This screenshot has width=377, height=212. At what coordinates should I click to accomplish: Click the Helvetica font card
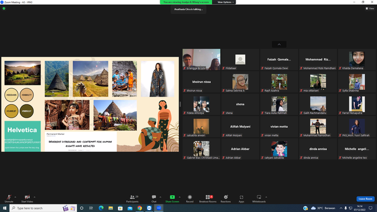click(x=22, y=136)
